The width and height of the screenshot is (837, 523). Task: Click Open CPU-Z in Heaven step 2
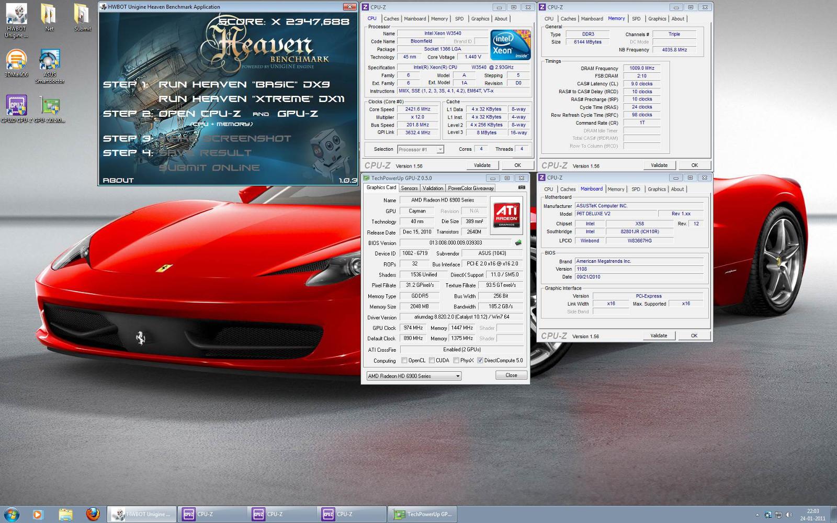click(199, 114)
